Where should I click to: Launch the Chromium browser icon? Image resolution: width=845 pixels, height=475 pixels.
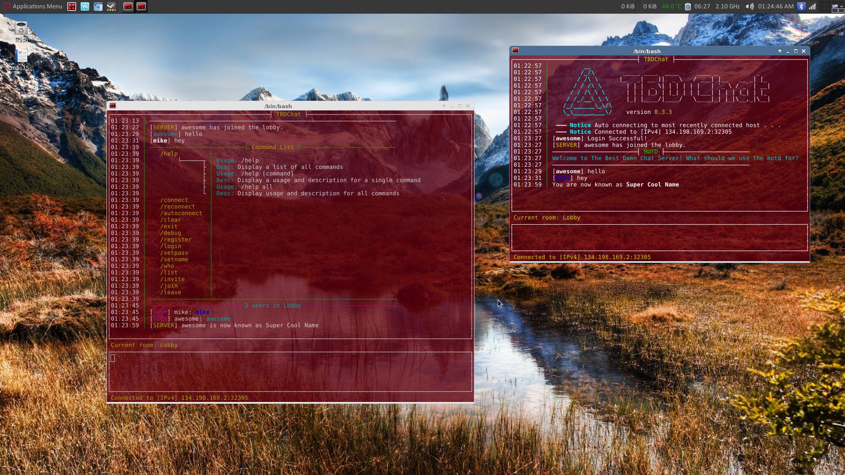[x=98, y=6]
